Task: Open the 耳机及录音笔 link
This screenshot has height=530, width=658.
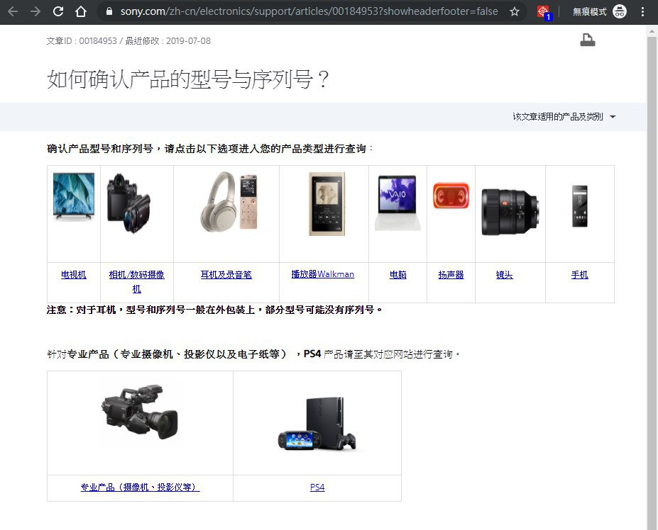Action: (226, 274)
